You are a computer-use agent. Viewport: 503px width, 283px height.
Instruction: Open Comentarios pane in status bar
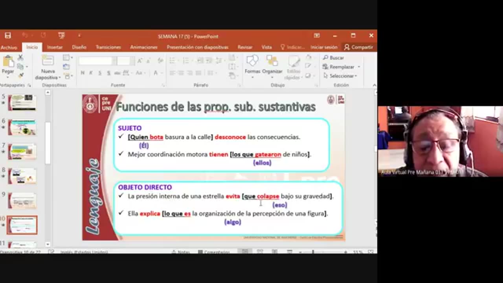click(213, 252)
